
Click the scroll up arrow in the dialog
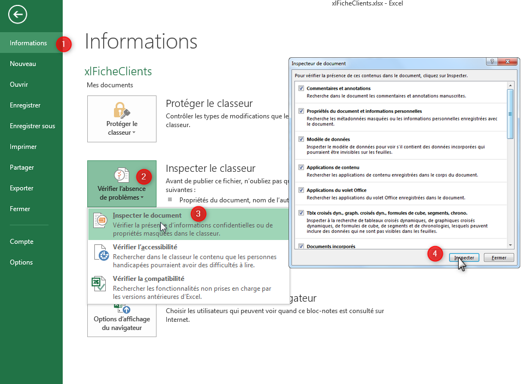pos(510,86)
